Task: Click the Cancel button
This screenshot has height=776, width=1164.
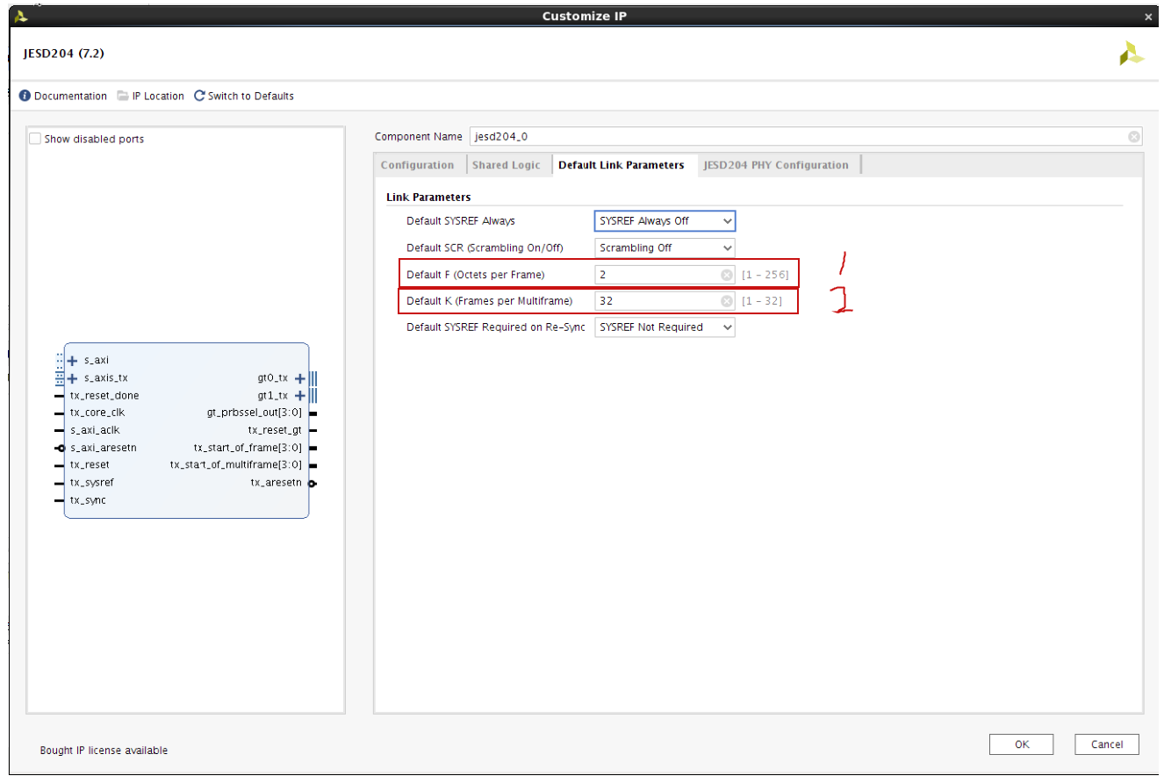Action: [1107, 744]
